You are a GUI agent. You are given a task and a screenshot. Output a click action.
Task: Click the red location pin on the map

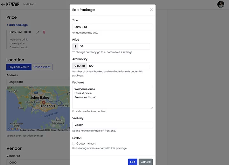click(x=44, y=103)
